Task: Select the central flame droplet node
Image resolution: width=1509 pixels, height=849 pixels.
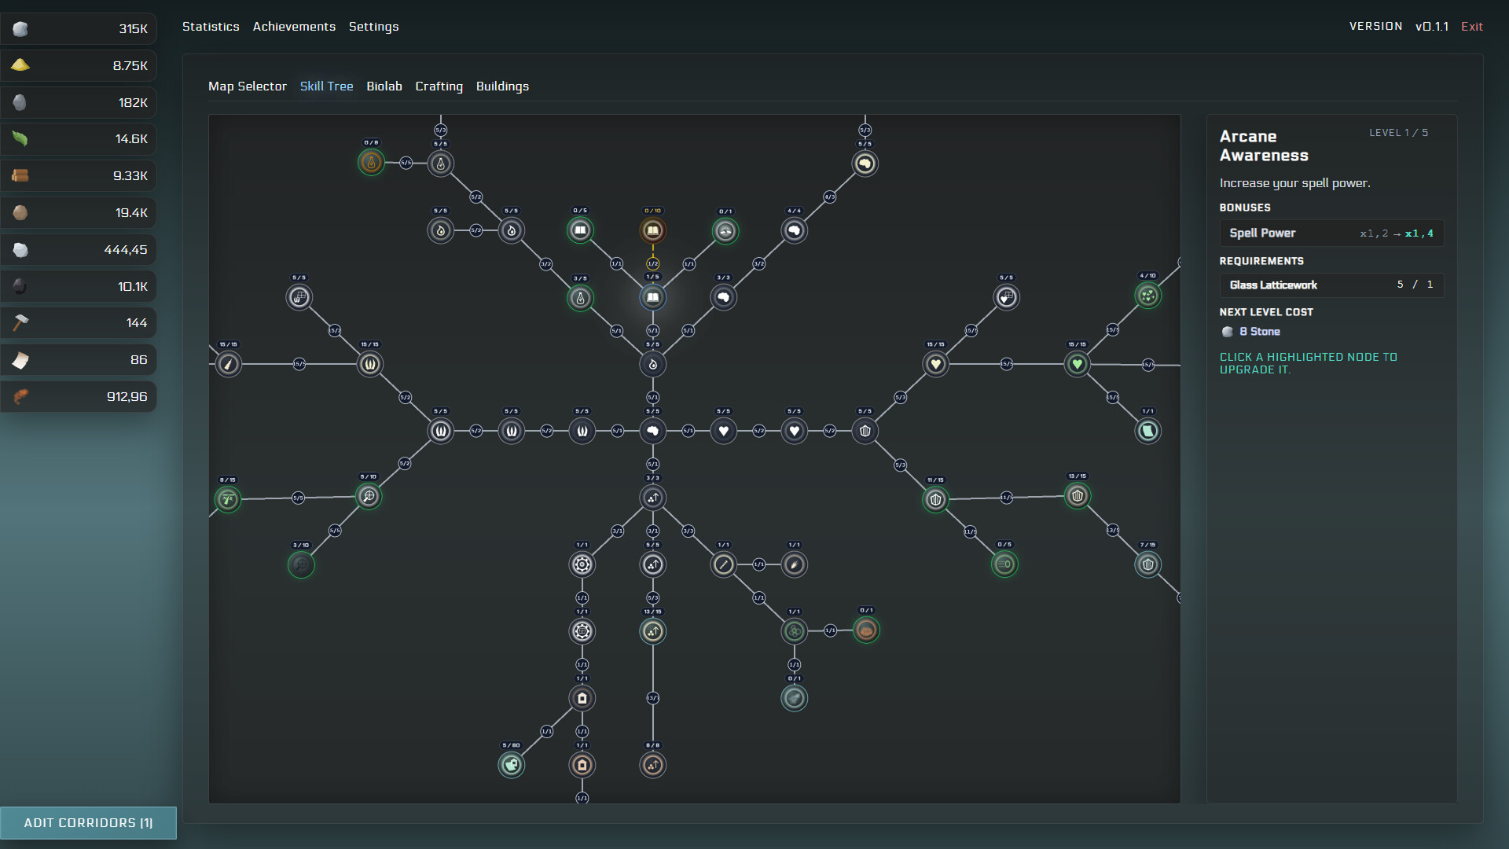Action: point(652,364)
